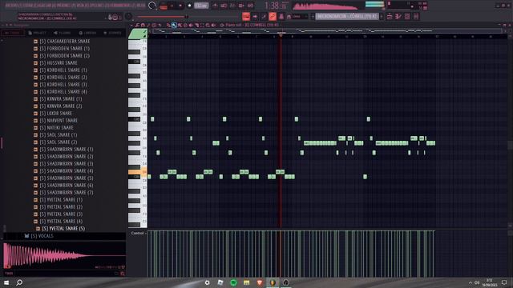The height and width of the screenshot is (288, 513).
Task: Toggle the record button in transport
Action: point(189,6)
